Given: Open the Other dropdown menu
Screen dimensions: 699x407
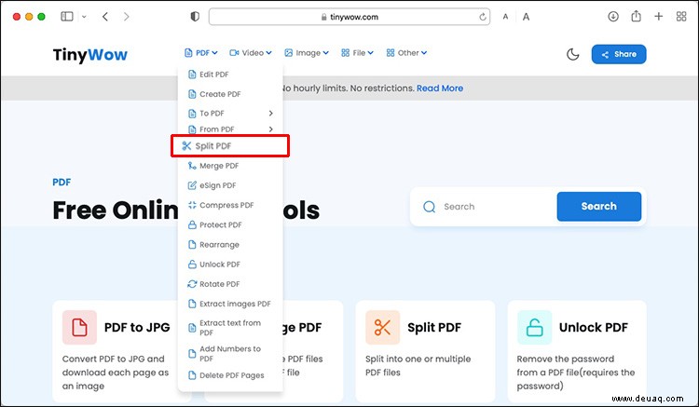Looking at the screenshot, I should tap(406, 53).
